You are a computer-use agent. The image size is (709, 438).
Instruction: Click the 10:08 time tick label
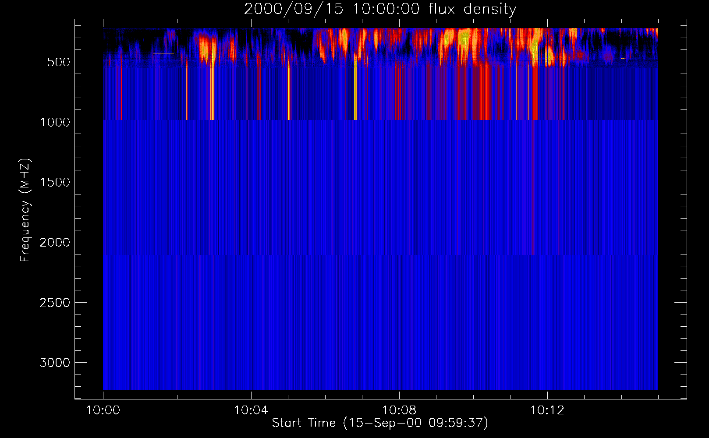399,410
